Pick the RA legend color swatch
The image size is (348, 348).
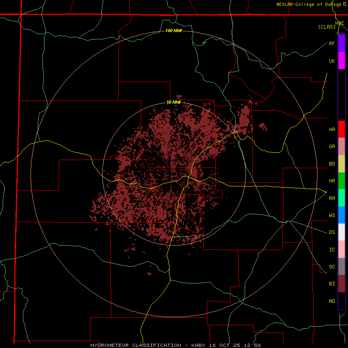[x=341, y=198]
